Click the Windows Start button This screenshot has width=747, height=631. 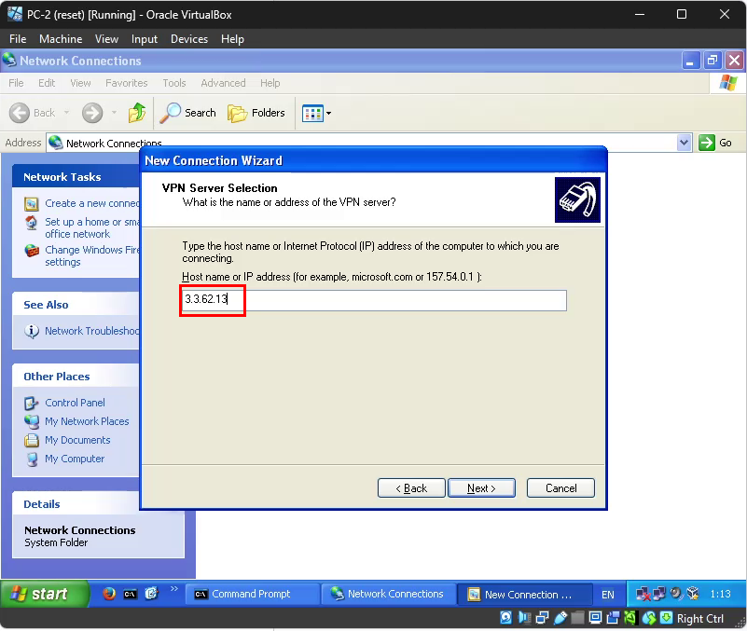pos(45,594)
